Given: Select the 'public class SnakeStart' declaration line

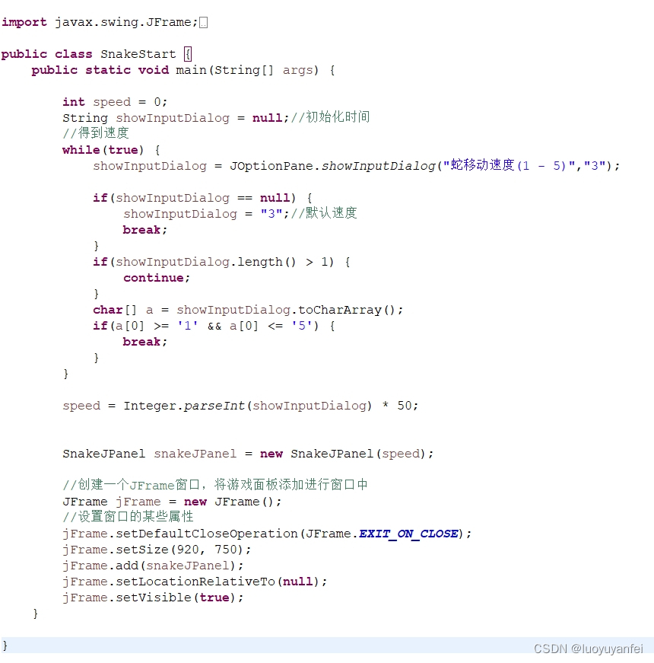Looking at the screenshot, I should point(97,54).
